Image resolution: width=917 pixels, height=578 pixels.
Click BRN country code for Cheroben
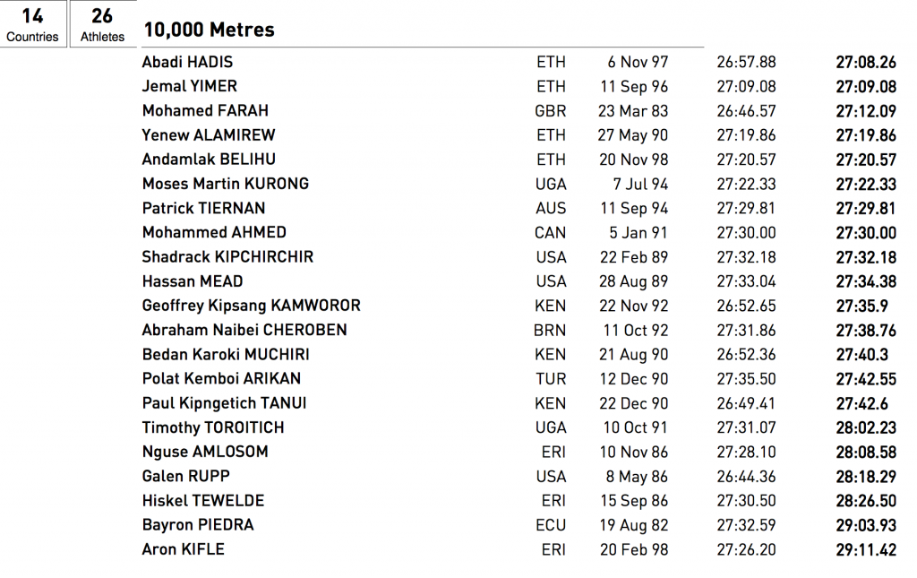coord(550,330)
